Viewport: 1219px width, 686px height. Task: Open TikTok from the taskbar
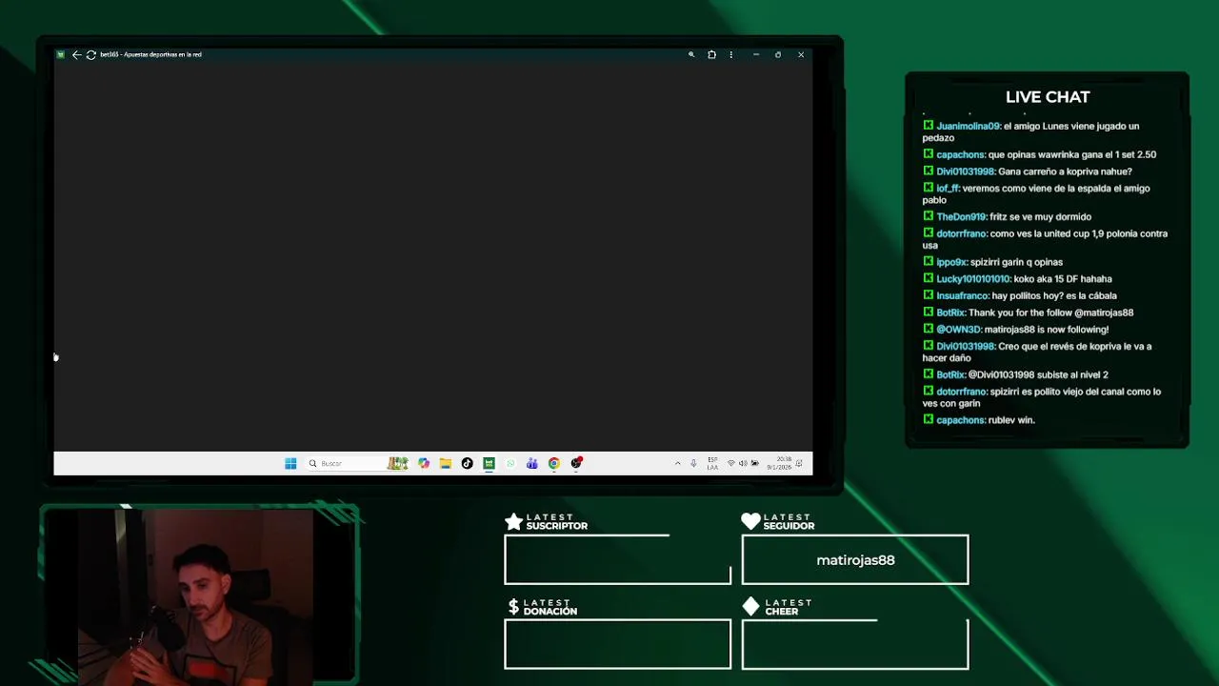[x=467, y=463]
